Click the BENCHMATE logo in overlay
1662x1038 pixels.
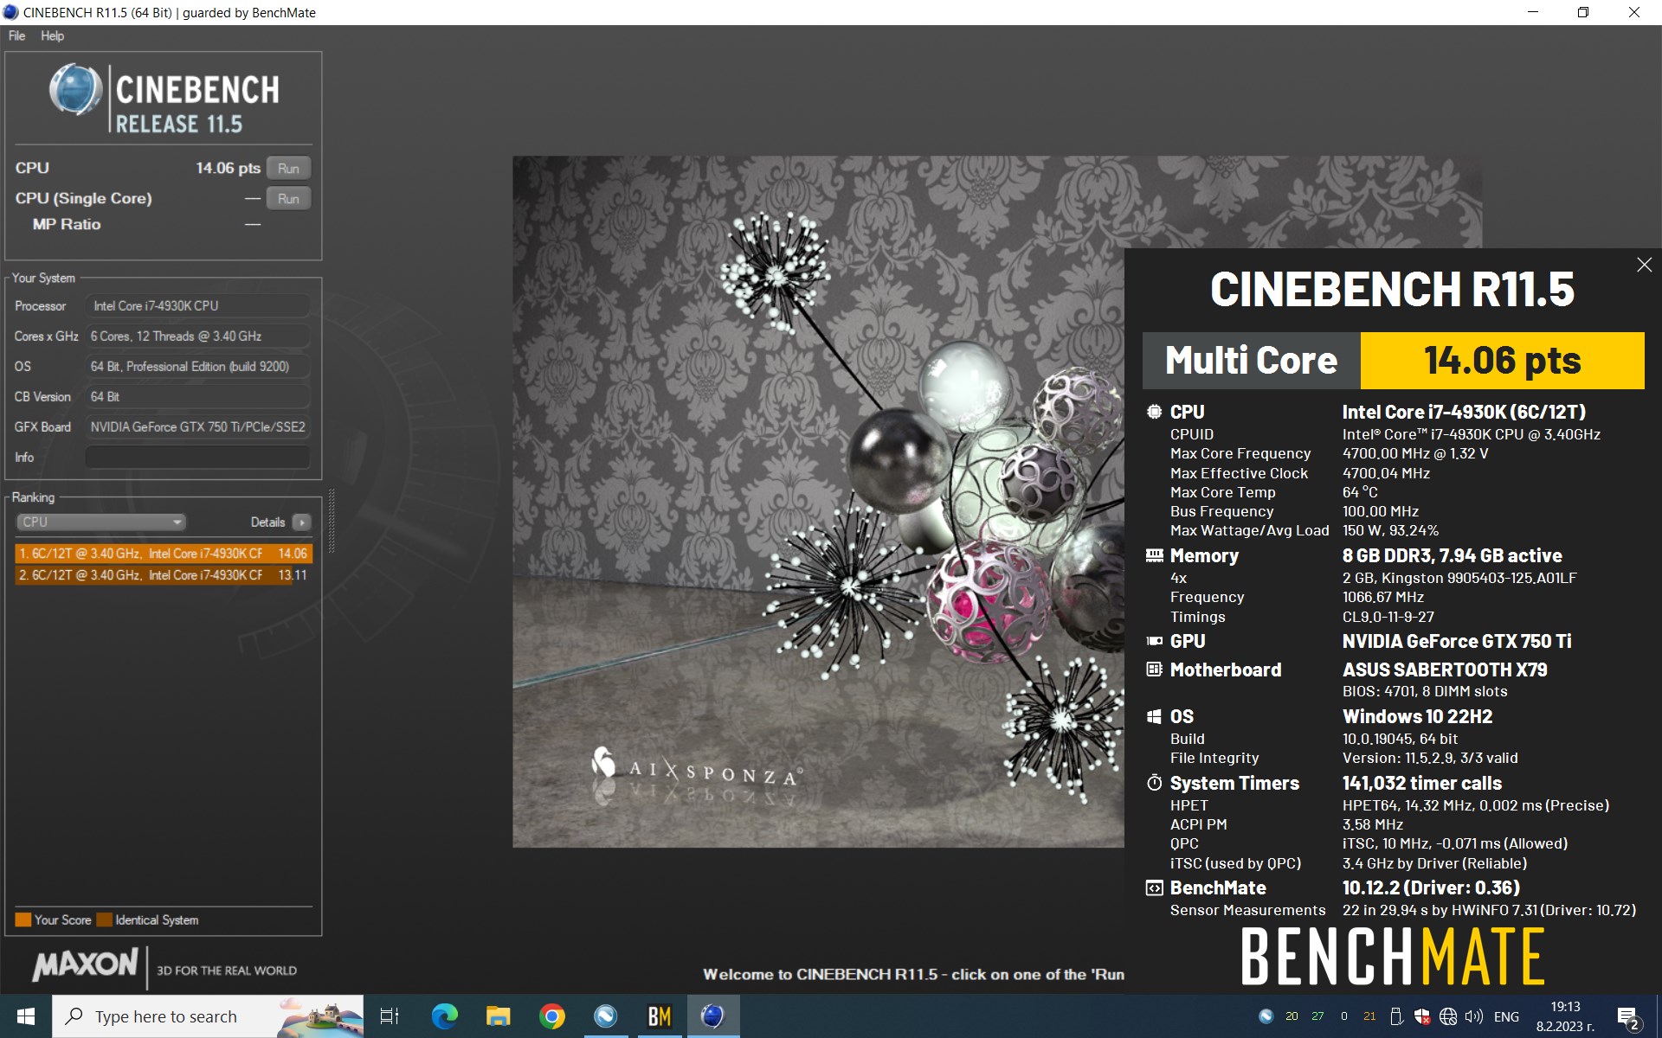tap(1393, 957)
